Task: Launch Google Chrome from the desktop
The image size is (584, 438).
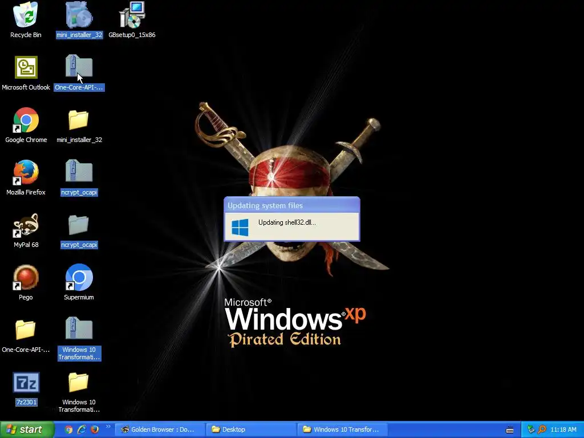Action: click(26, 125)
